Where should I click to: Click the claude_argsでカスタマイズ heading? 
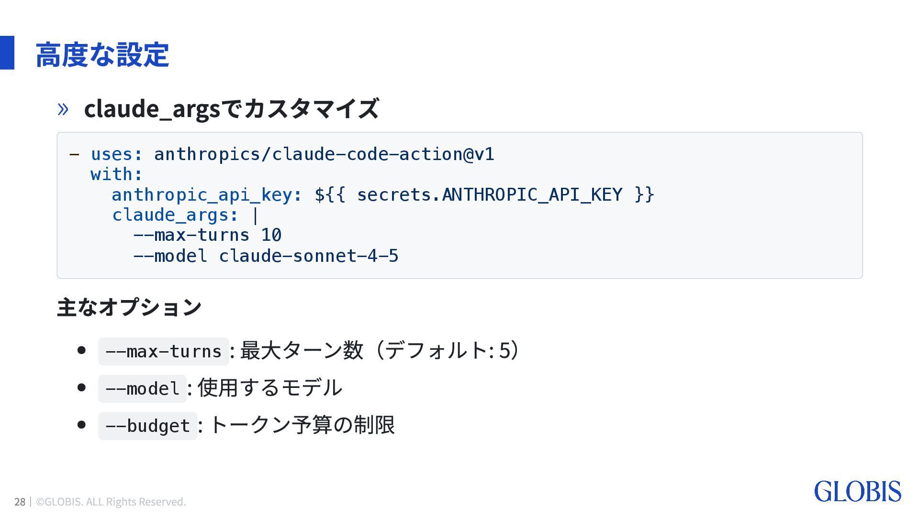pyautogui.click(x=232, y=108)
